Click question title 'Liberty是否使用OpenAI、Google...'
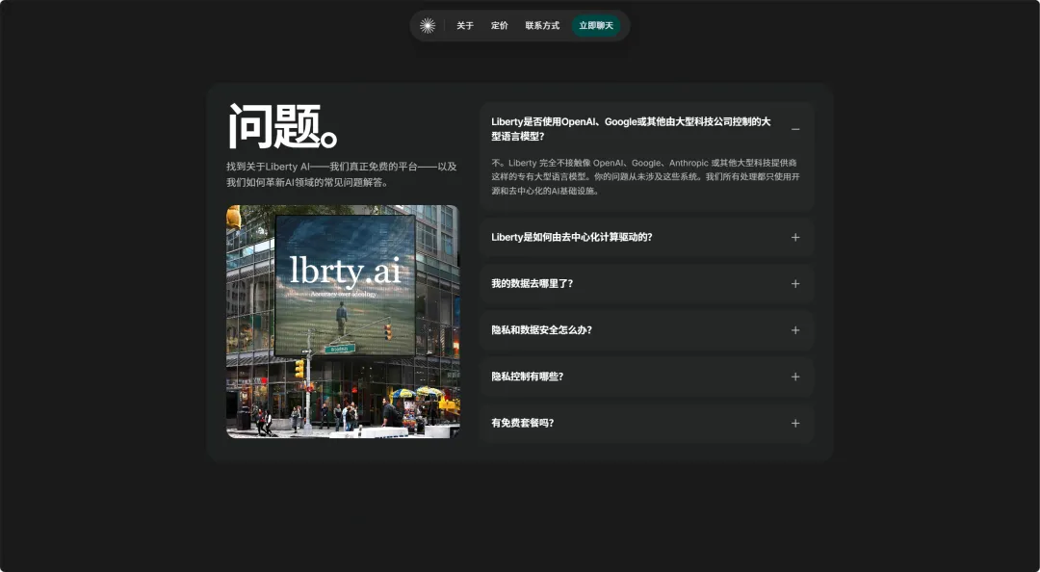The image size is (1040, 572). coord(631,129)
